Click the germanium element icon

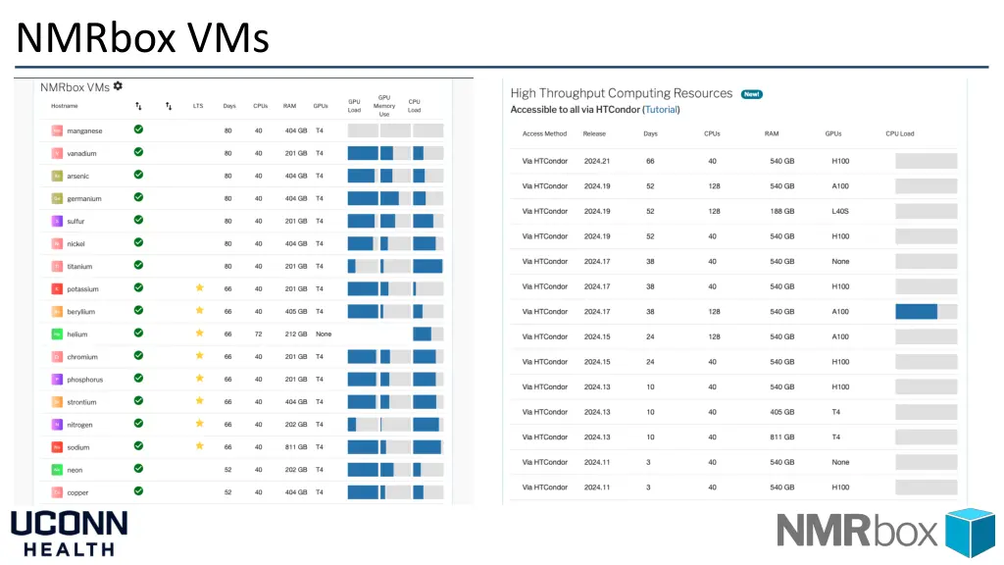pyautogui.click(x=57, y=198)
